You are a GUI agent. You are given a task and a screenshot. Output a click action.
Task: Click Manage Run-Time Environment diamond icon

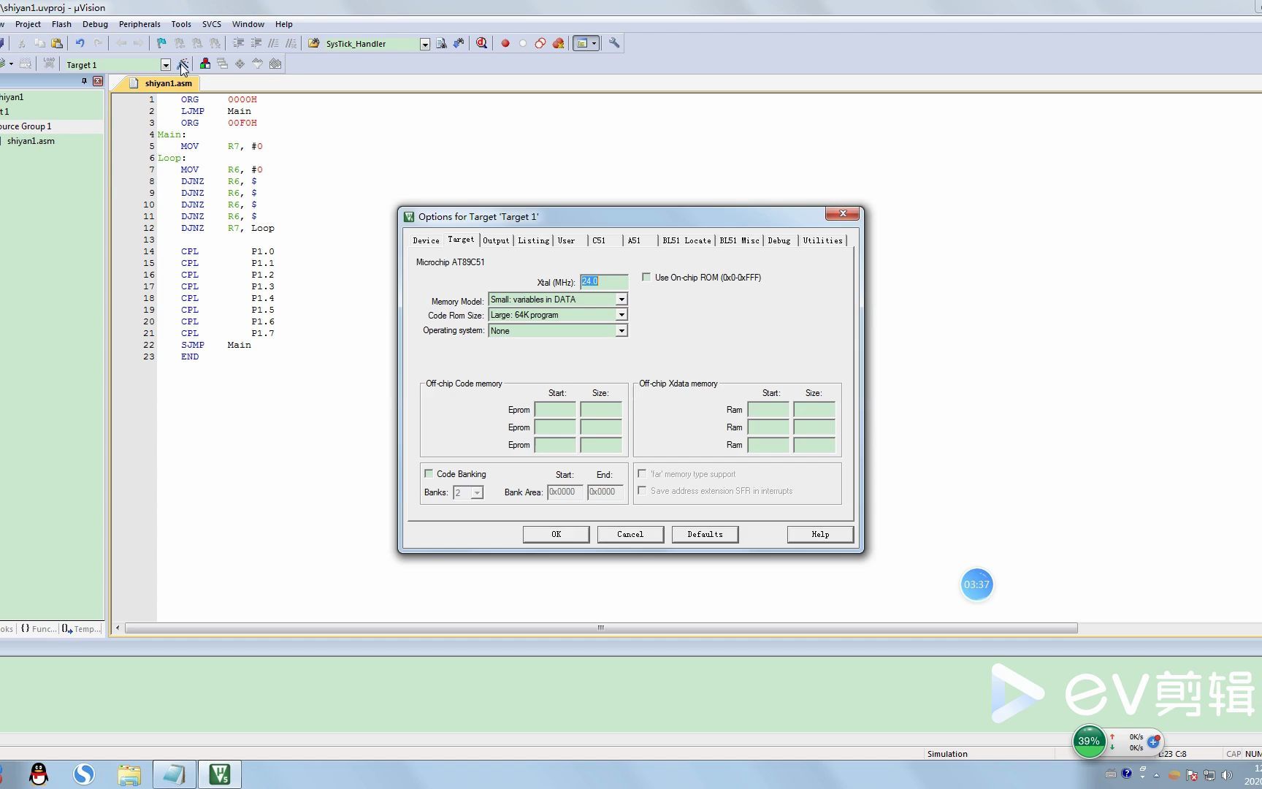click(x=240, y=64)
